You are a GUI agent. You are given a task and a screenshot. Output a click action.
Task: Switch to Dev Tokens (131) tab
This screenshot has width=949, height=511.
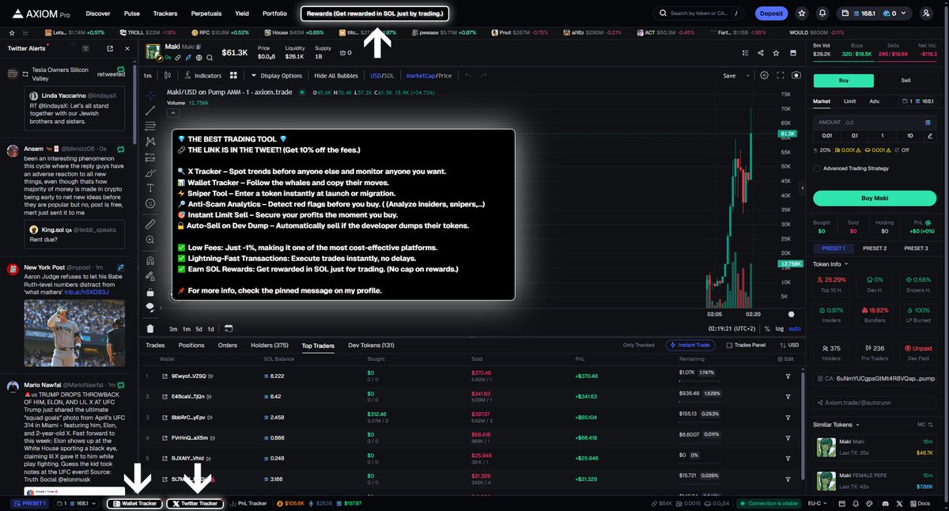[x=371, y=346]
